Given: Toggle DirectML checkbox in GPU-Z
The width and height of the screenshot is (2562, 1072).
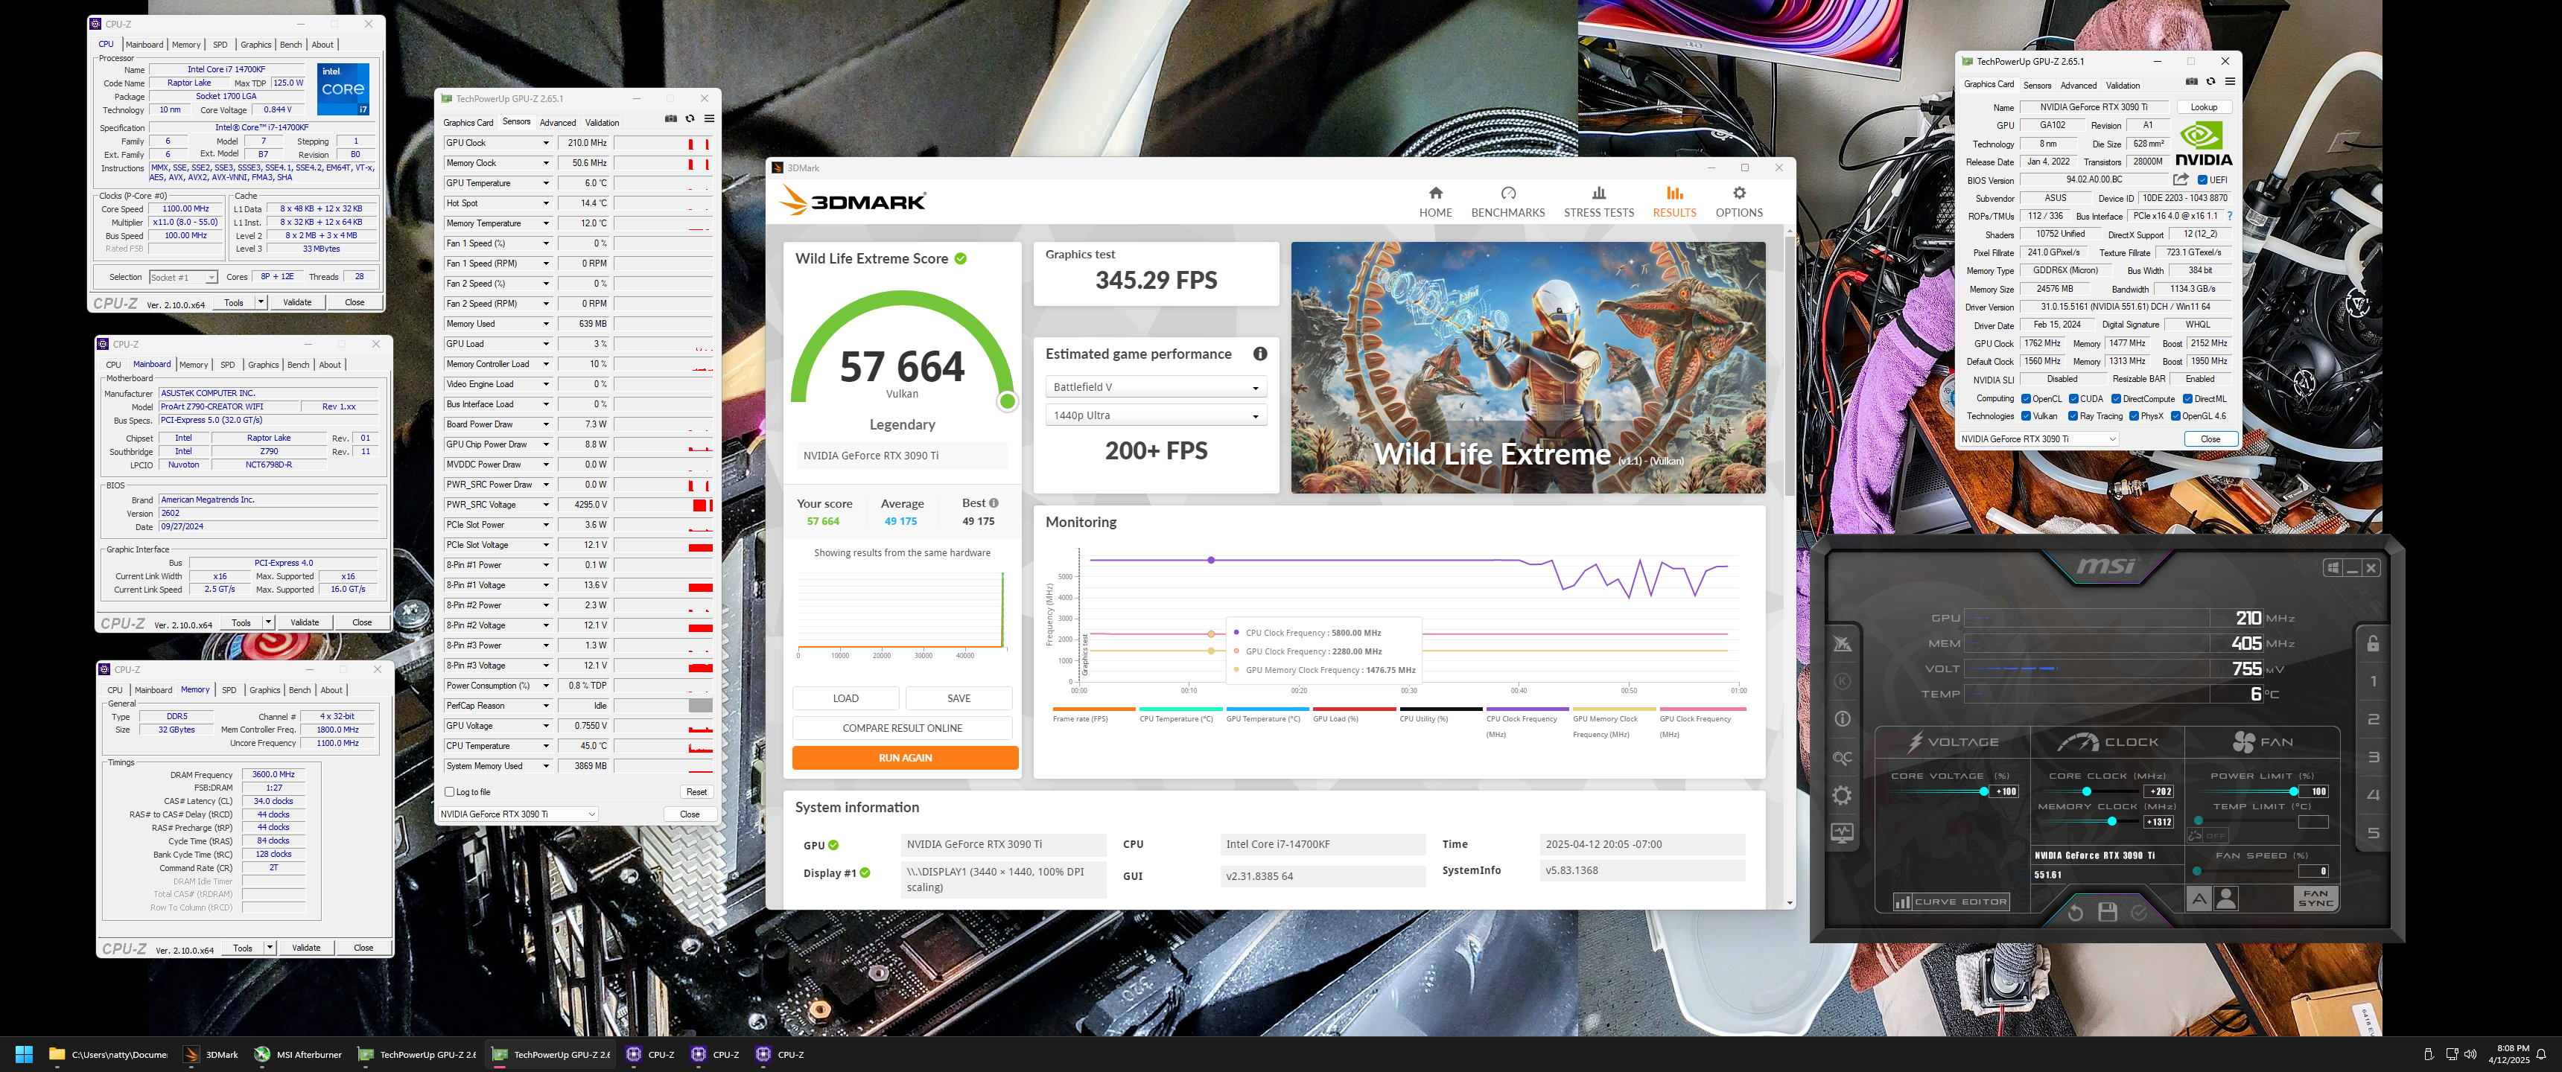Looking at the screenshot, I should (2188, 399).
